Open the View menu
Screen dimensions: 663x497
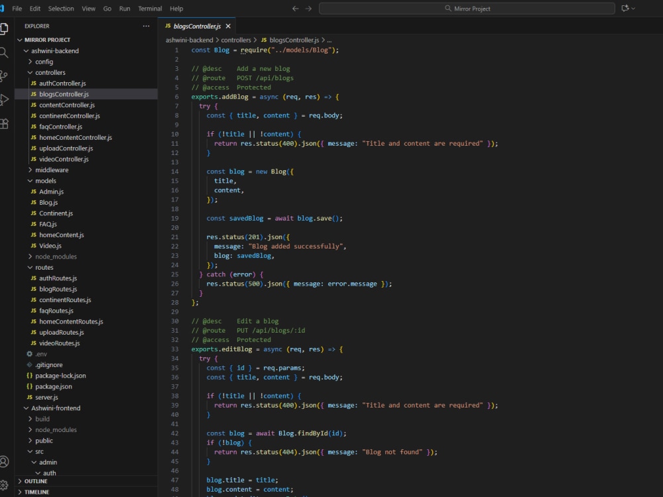[88, 9]
